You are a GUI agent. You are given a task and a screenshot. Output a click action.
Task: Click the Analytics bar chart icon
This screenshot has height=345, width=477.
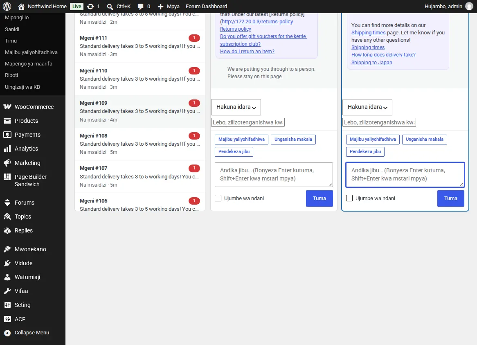click(7, 149)
